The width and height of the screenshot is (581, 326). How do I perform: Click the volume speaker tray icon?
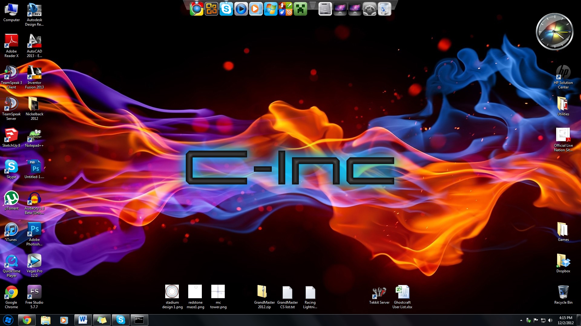click(x=550, y=320)
